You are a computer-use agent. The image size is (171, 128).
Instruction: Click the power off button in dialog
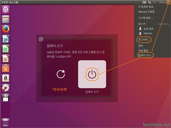92,74
